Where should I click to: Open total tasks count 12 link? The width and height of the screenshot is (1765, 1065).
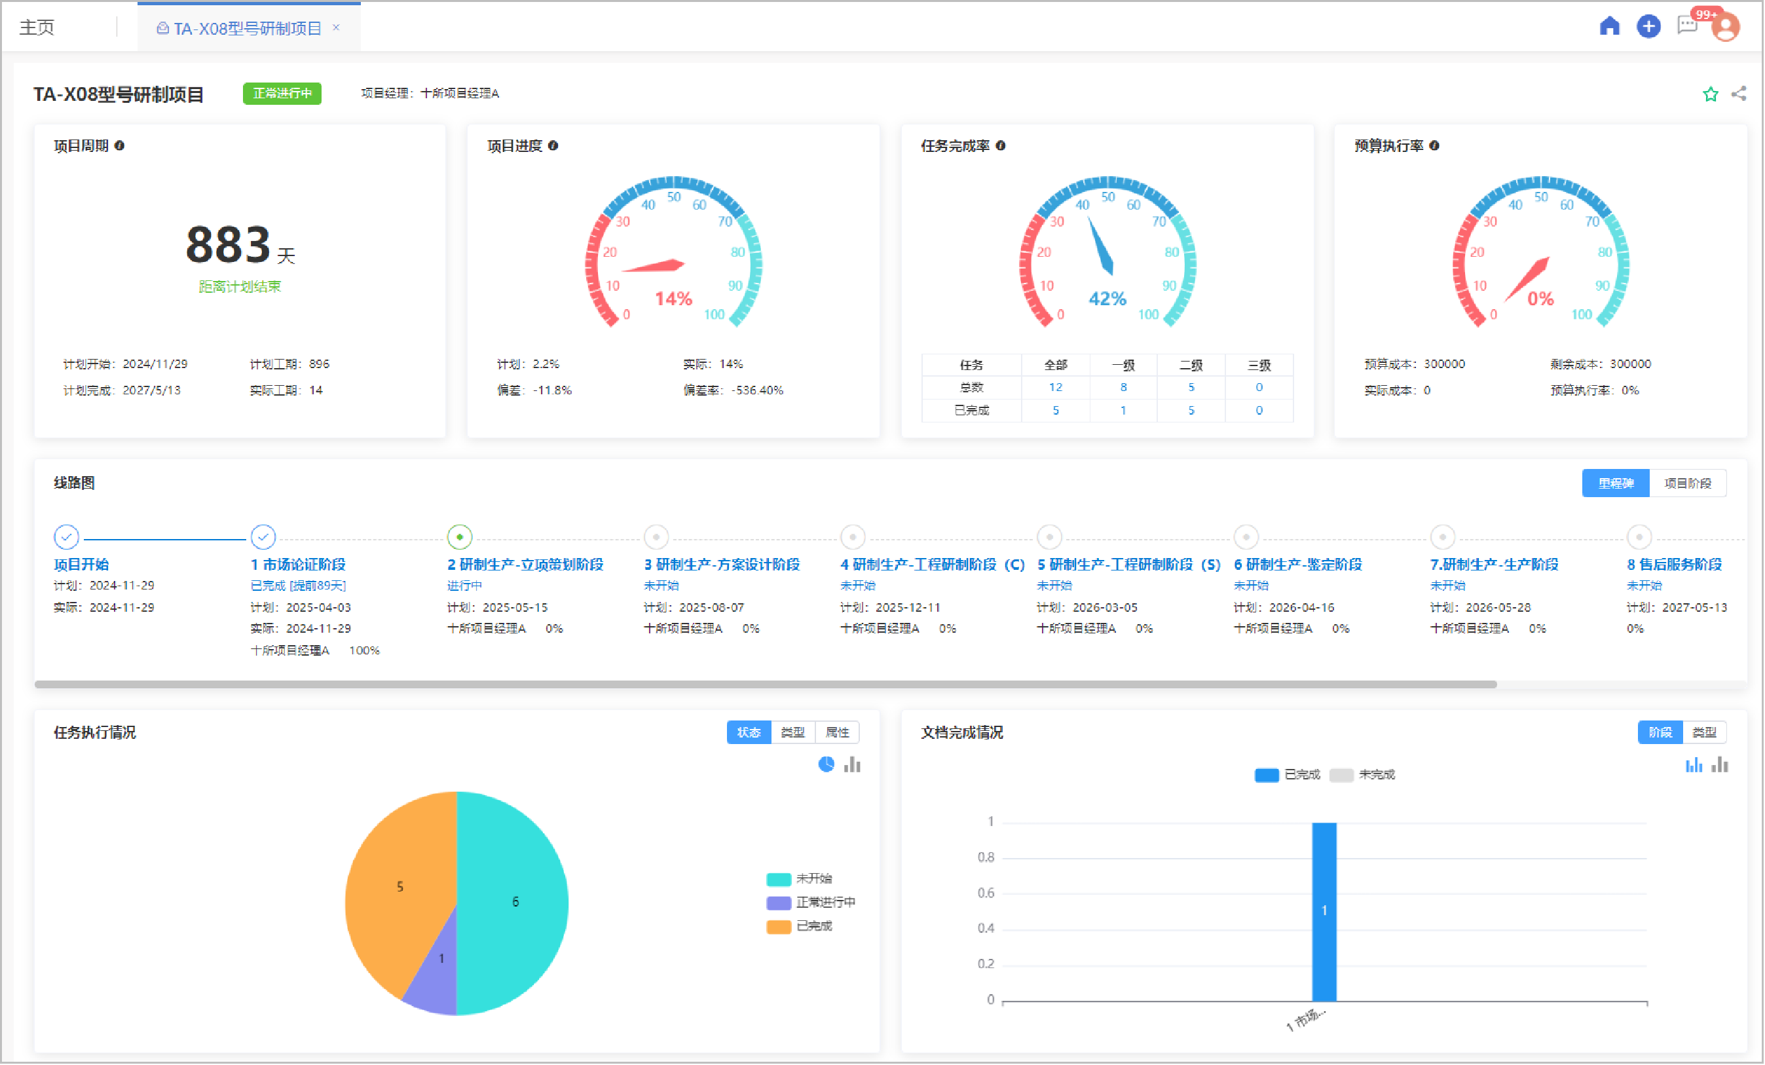click(x=1055, y=388)
